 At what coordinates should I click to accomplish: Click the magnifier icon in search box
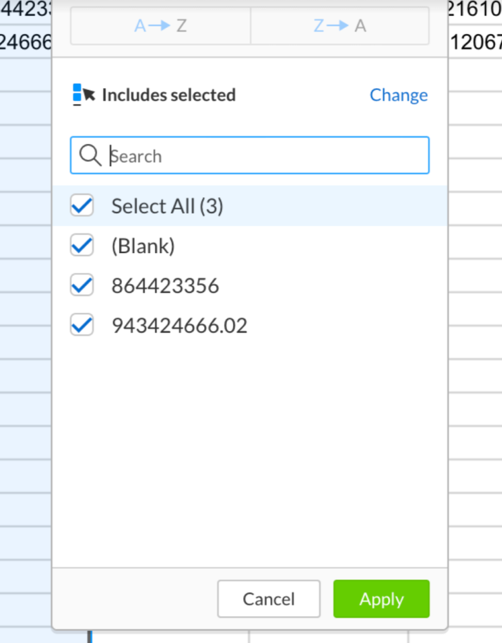point(90,155)
